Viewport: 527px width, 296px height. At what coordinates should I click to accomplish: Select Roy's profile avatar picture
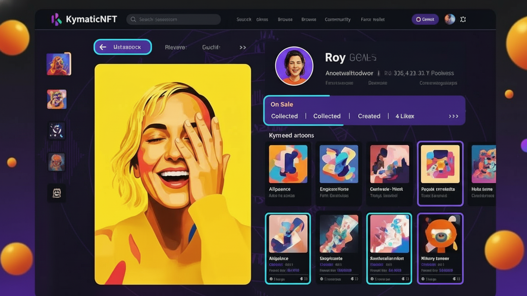(x=294, y=66)
